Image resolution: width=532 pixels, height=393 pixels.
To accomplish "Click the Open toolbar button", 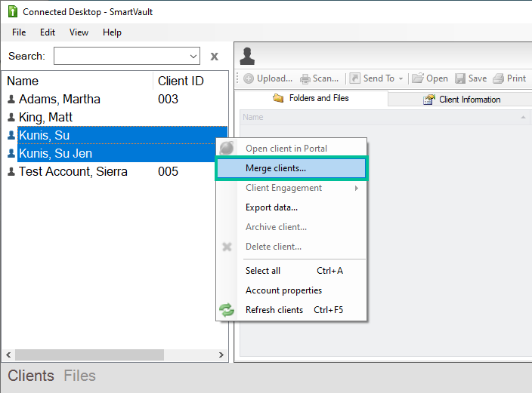I will coord(430,78).
